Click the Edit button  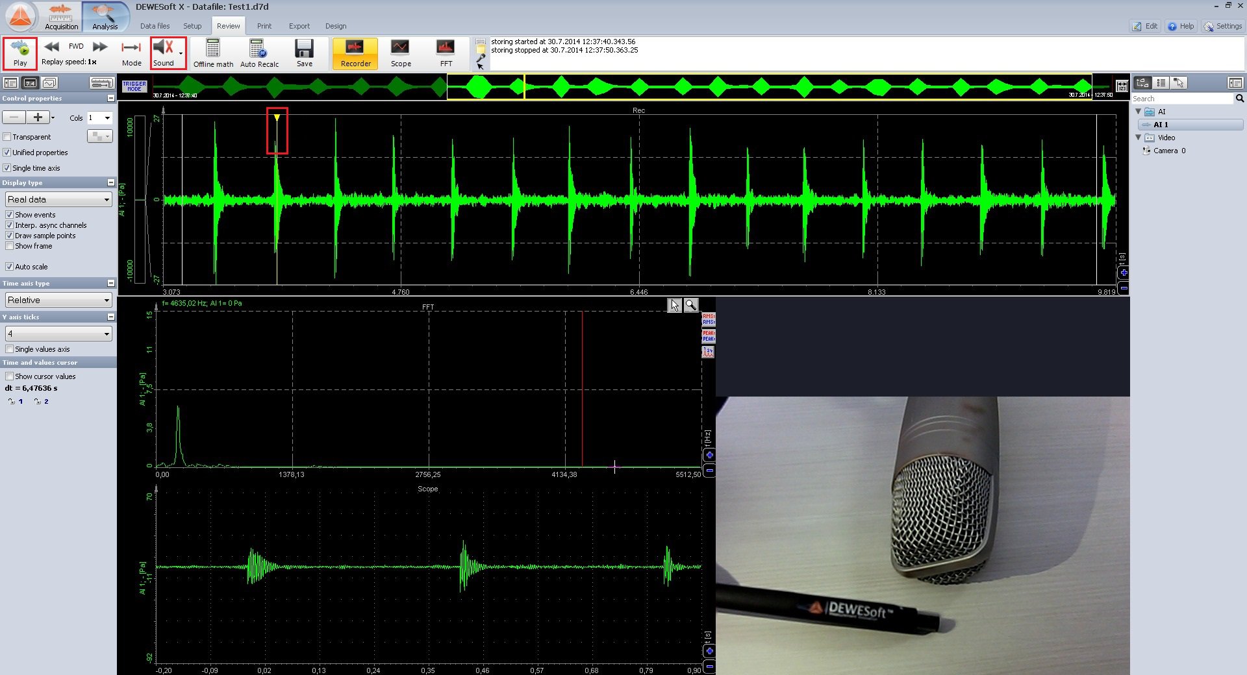1145,26
